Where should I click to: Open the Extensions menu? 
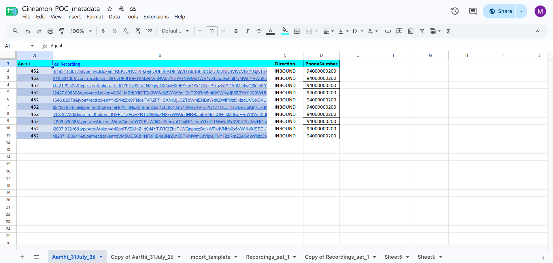click(x=156, y=17)
